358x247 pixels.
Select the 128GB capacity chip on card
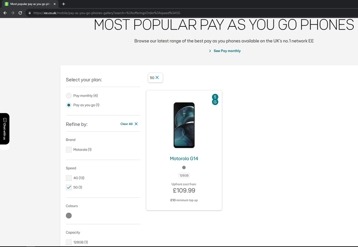(x=184, y=175)
